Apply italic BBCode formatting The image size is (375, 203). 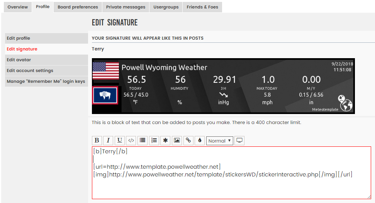[x=109, y=141]
